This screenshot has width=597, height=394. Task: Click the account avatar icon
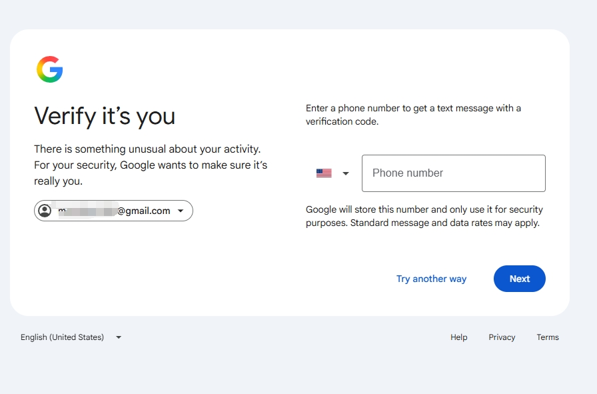45,211
